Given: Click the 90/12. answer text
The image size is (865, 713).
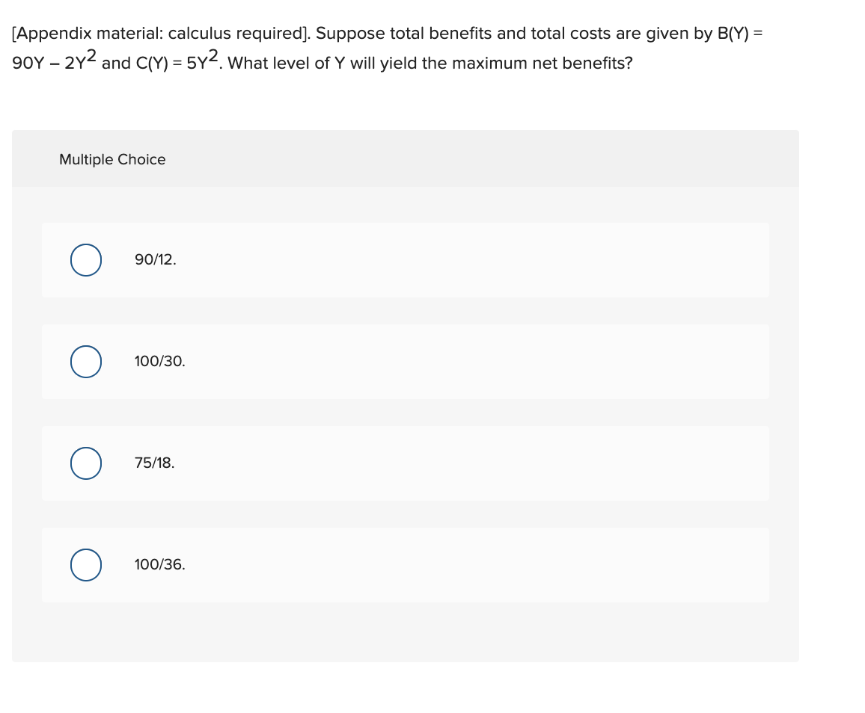Looking at the screenshot, I should pyautogui.click(x=156, y=260).
